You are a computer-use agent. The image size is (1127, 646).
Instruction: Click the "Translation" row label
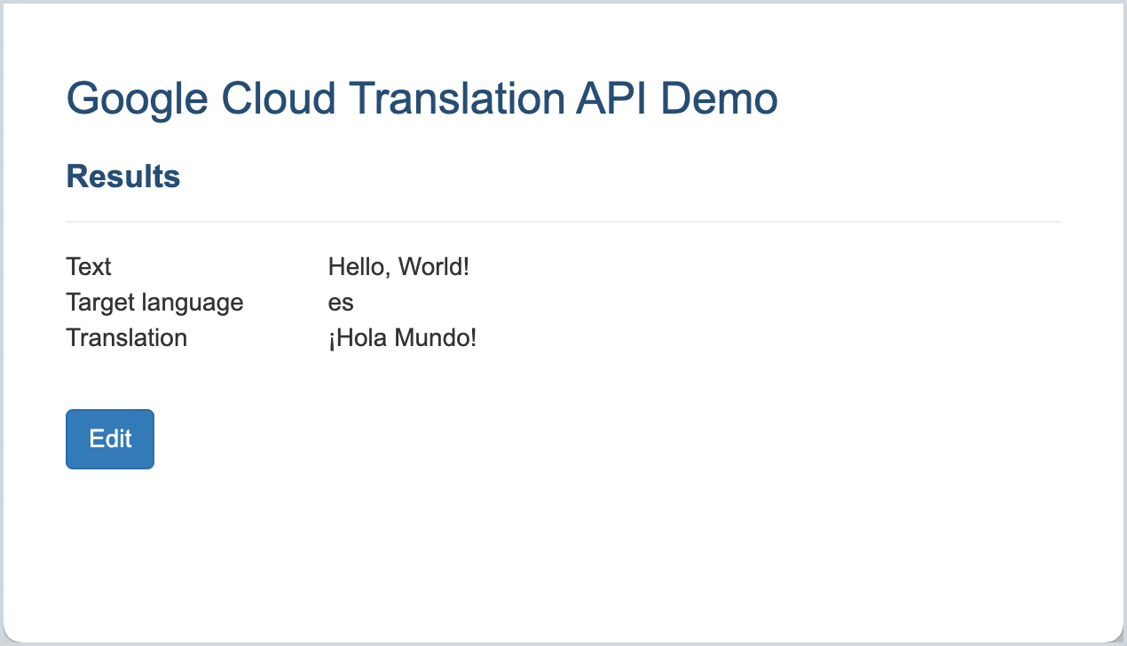127,338
